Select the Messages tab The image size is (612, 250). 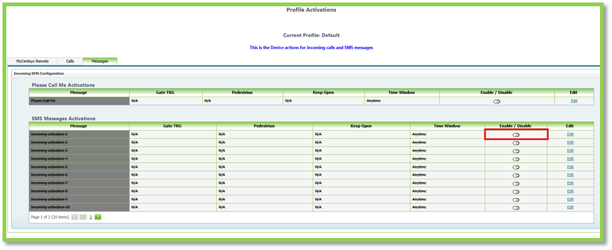click(100, 61)
